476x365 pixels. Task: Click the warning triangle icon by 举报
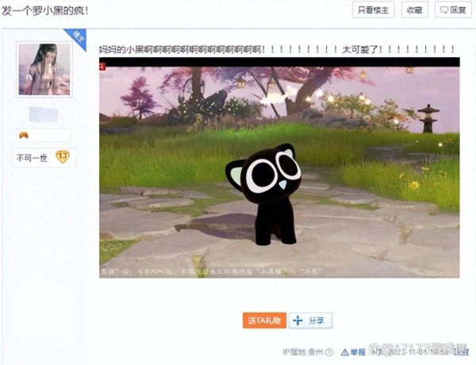tap(345, 352)
